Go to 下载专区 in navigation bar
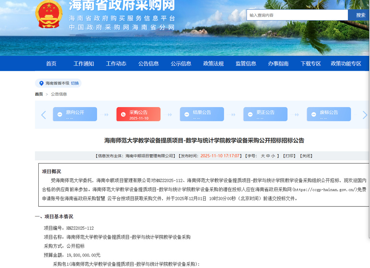The image size is (370, 268). click(311, 64)
